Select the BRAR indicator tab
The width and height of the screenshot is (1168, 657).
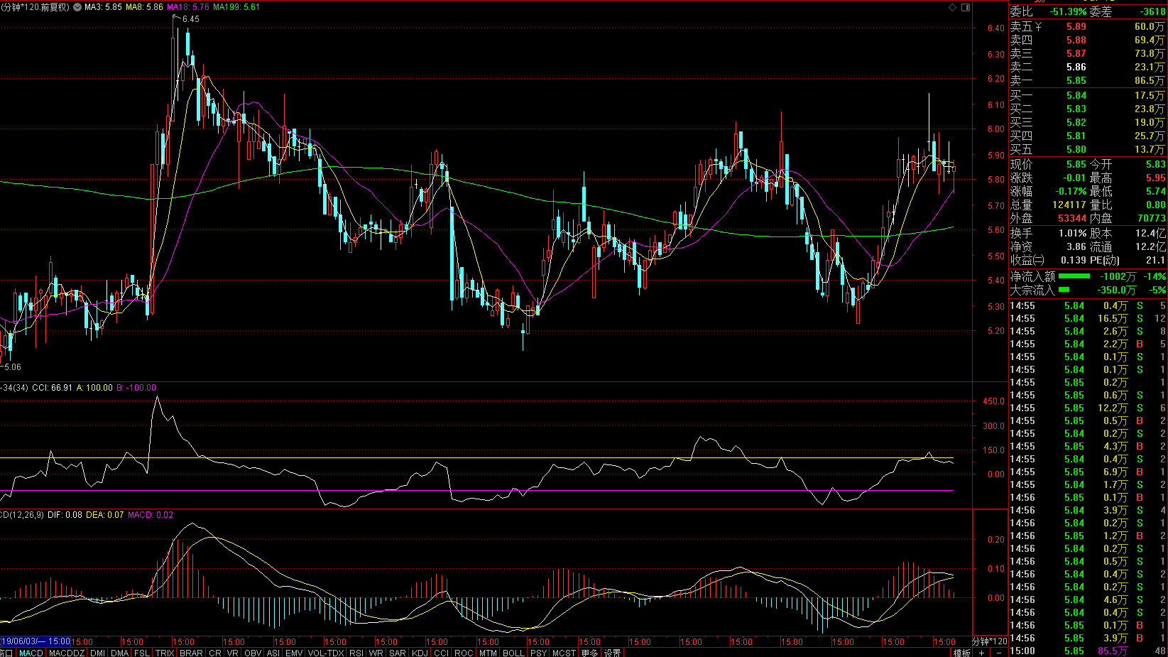(191, 653)
